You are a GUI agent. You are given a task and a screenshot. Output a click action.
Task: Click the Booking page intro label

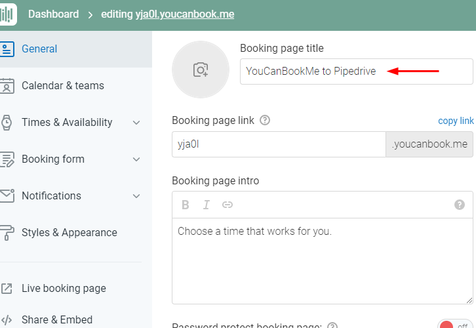pos(216,180)
